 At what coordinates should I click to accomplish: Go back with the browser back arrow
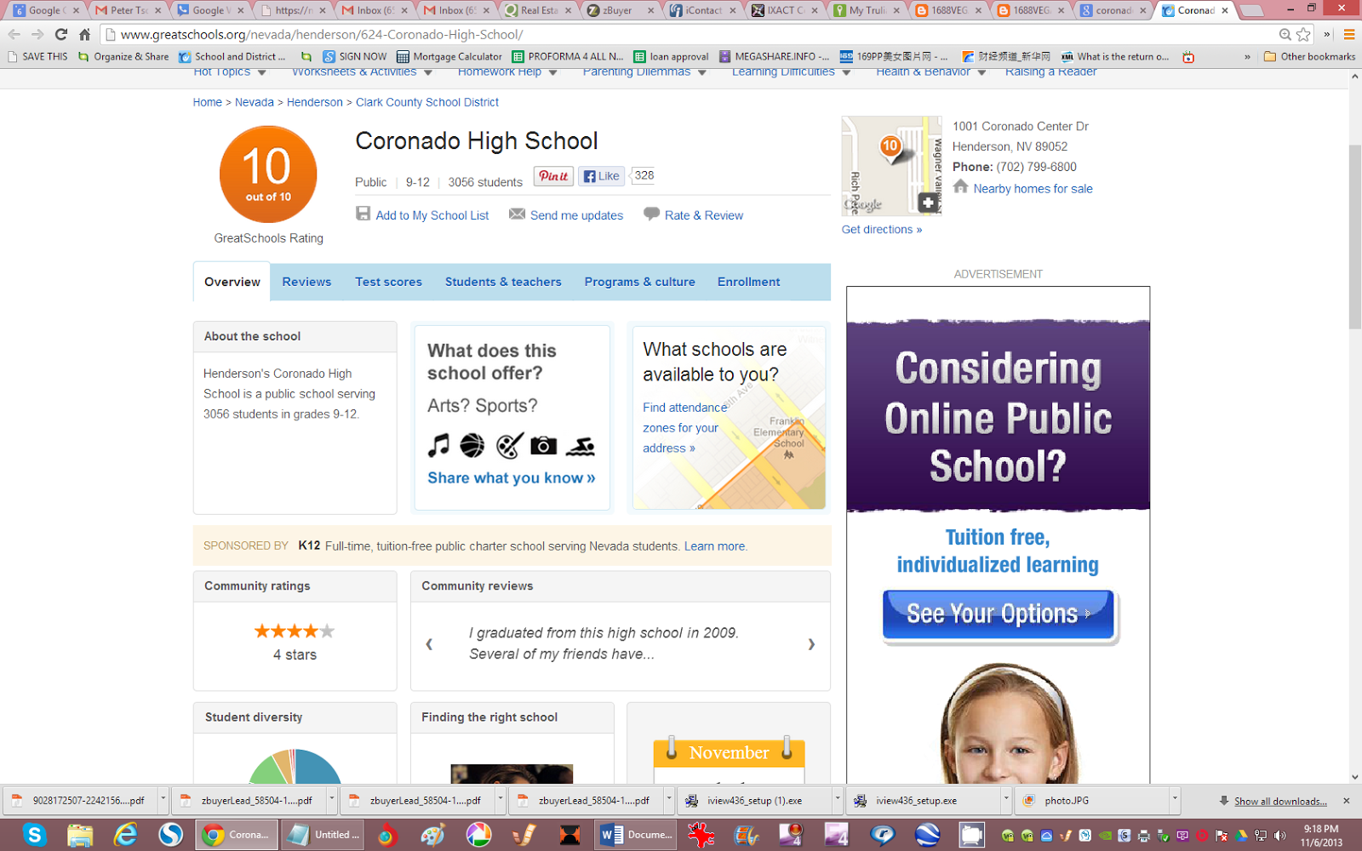click(14, 35)
